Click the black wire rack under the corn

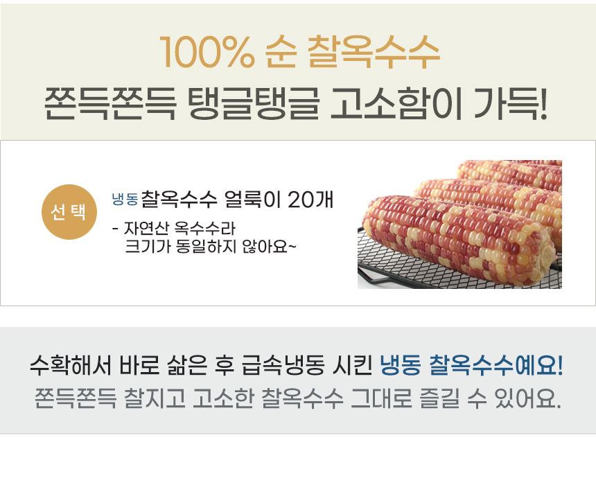pyautogui.click(x=388, y=270)
